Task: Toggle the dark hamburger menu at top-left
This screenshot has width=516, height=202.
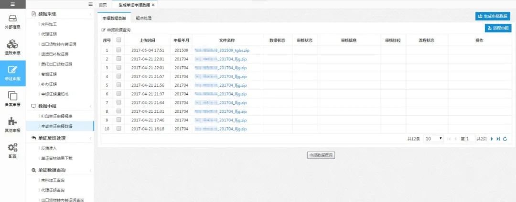Action: [x=12, y=5]
